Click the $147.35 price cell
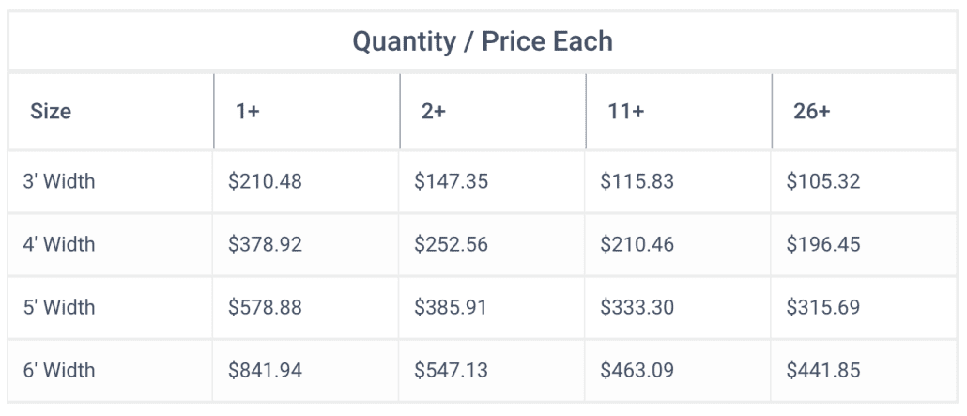The image size is (967, 416). click(x=451, y=181)
